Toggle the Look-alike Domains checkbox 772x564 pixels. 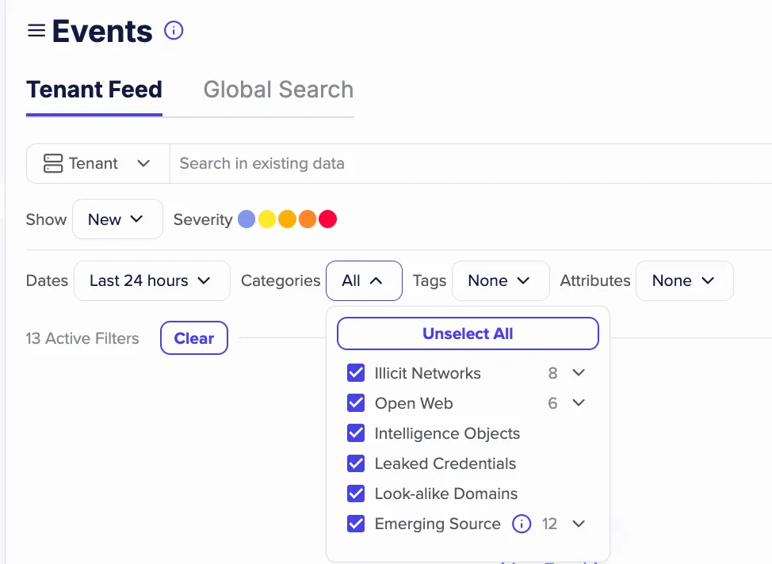pos(356,494)
